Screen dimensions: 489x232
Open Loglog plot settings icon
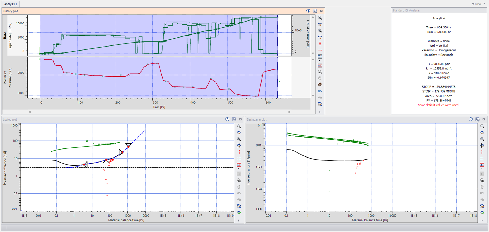pos(234,119)
